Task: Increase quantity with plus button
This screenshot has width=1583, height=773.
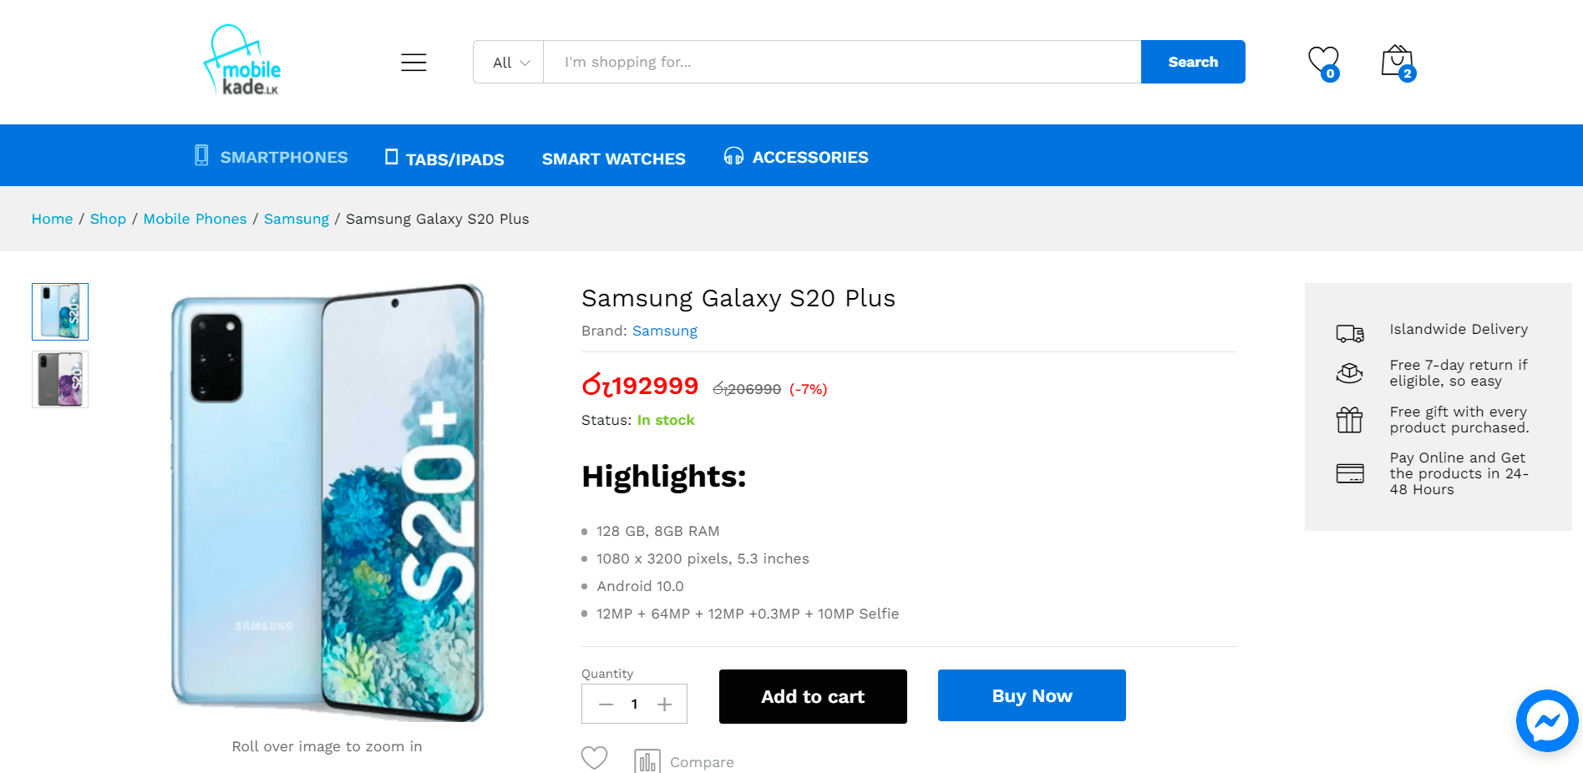Action: pyautogui.click(x=664, y=705)
